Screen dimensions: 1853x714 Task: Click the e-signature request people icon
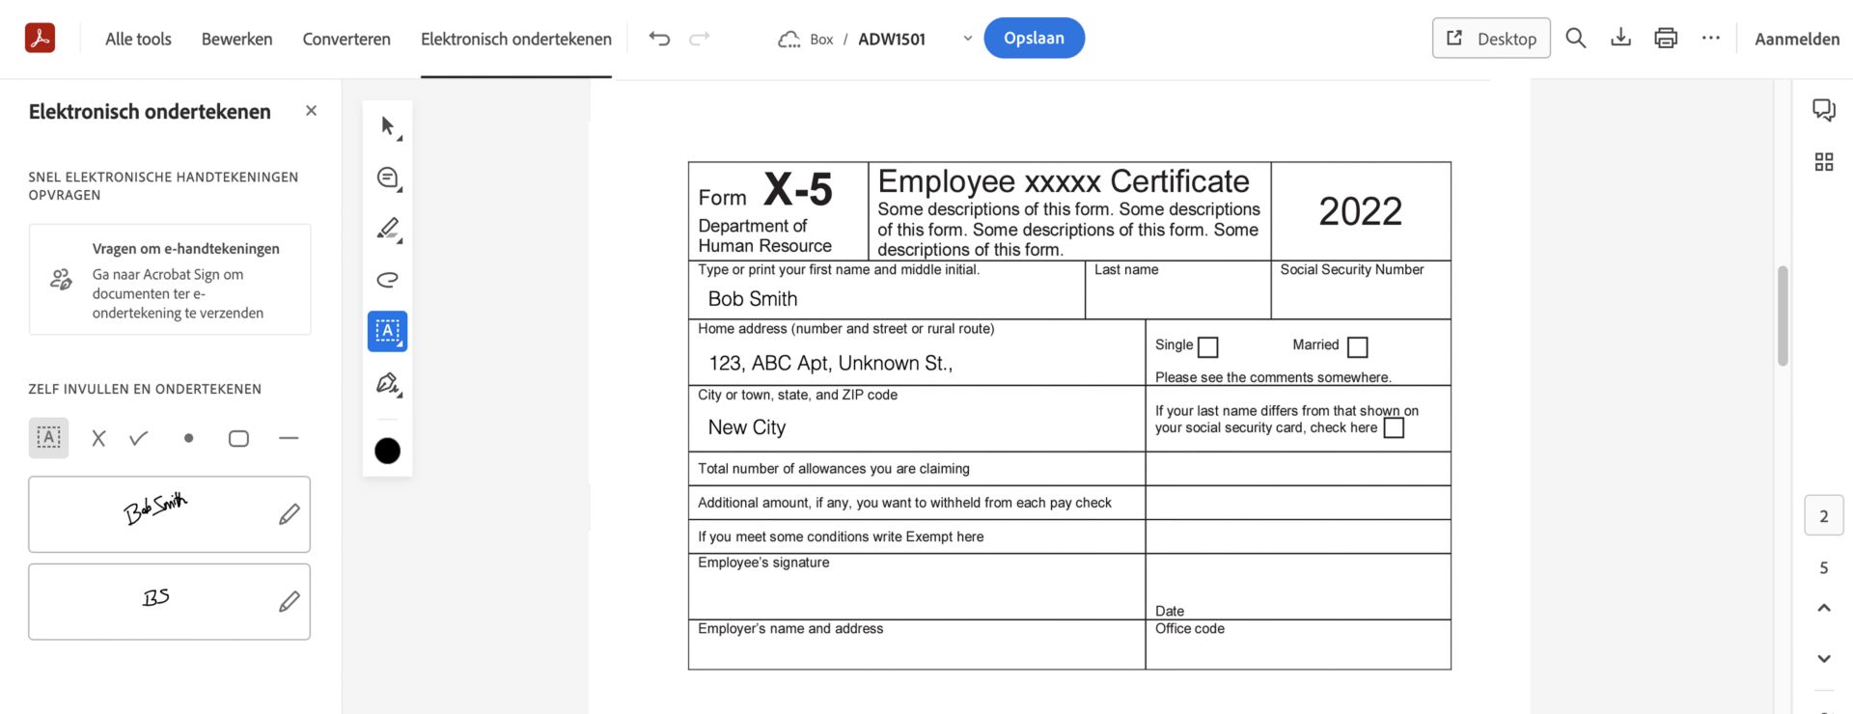click(61, 280)
